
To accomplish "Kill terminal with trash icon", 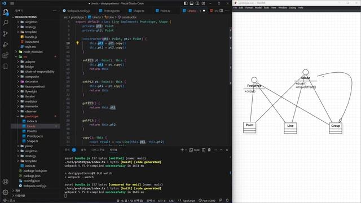I will [x=209, y=150].
